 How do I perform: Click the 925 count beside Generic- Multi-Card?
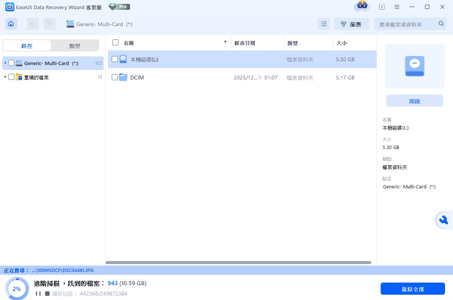99,63
